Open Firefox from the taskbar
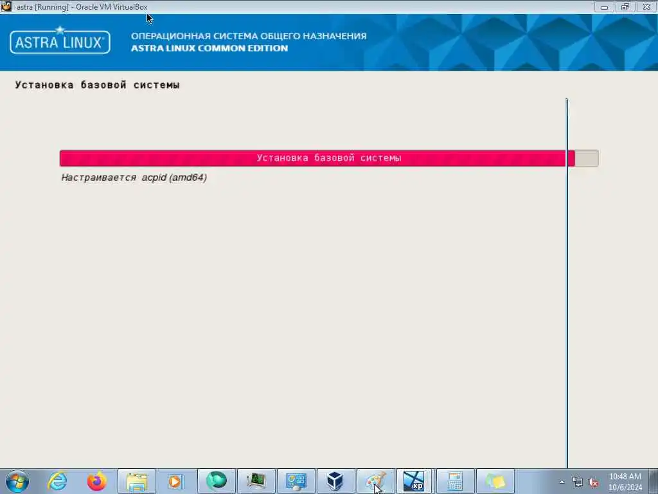The image size is (658, 494). pos(97,481)
